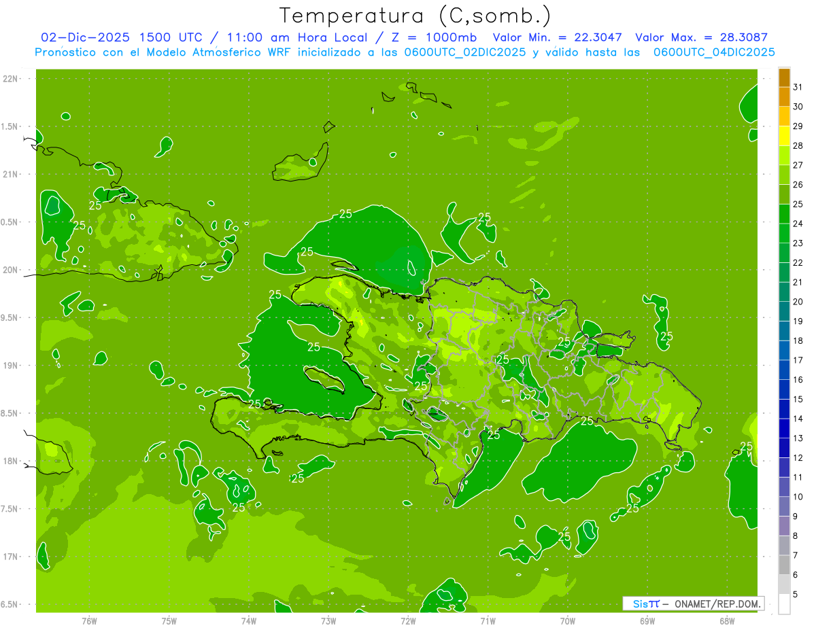This screenshot has width=816, height=630.
Task: Click the 76W longitude axis label
Action: (89, 621)
